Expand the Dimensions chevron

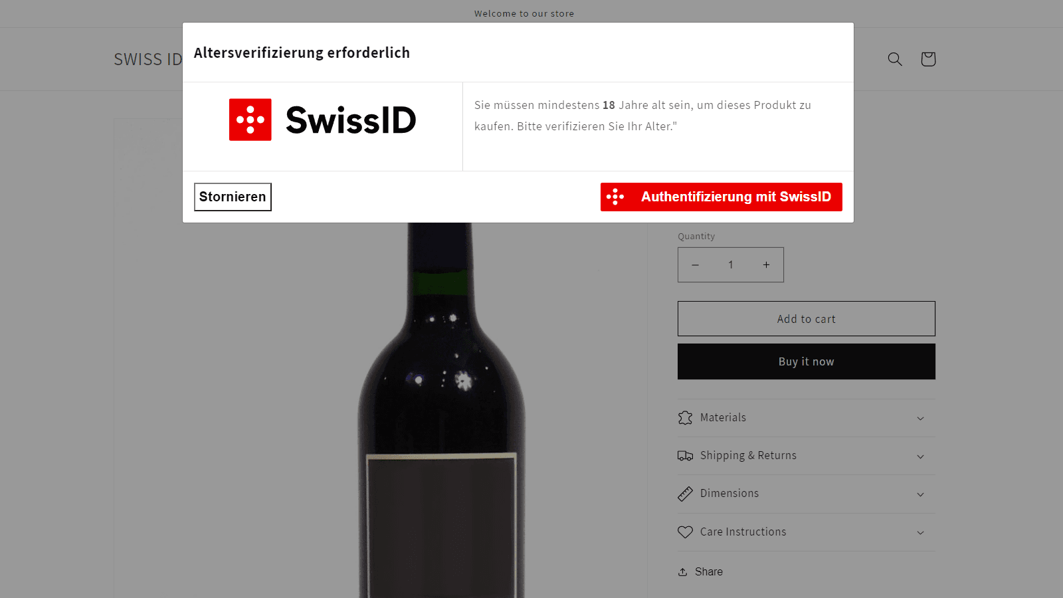point(920,494)
